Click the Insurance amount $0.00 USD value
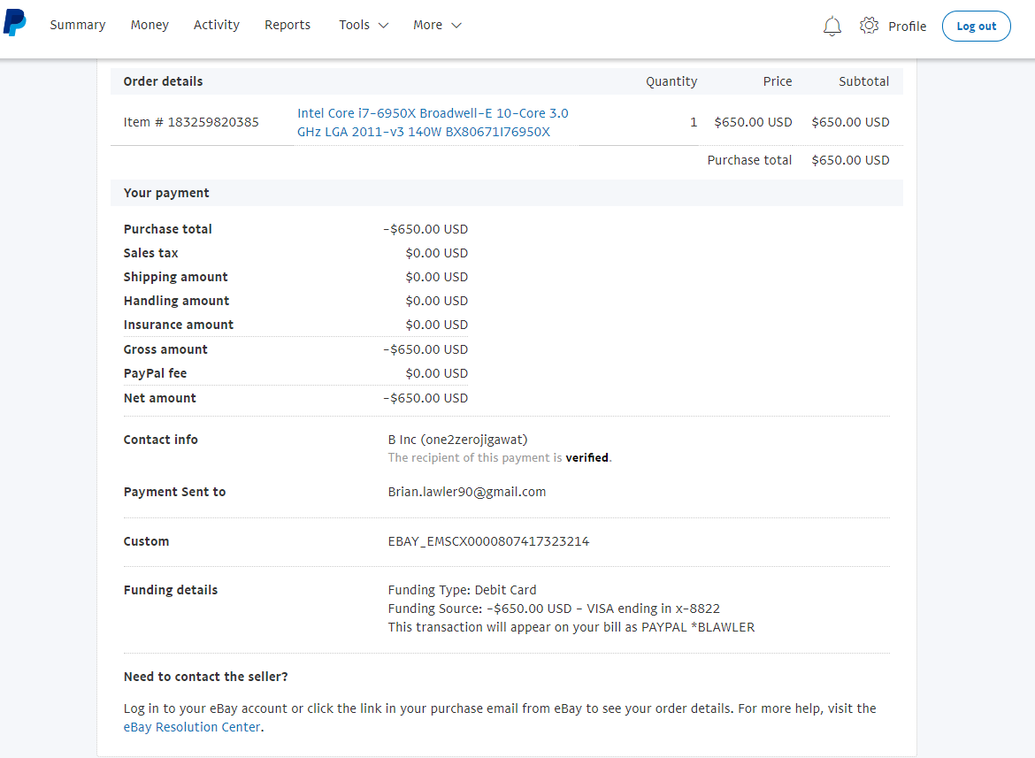The image size is (1035, 758). pos(436,325)
